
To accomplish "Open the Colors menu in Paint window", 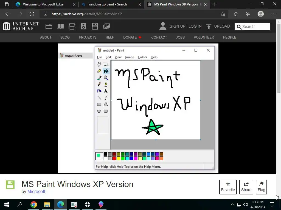I will click(142, 57).
